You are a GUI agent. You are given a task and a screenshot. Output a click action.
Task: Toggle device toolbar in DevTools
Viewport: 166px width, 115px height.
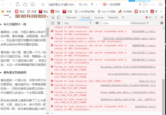click(58, 17)
